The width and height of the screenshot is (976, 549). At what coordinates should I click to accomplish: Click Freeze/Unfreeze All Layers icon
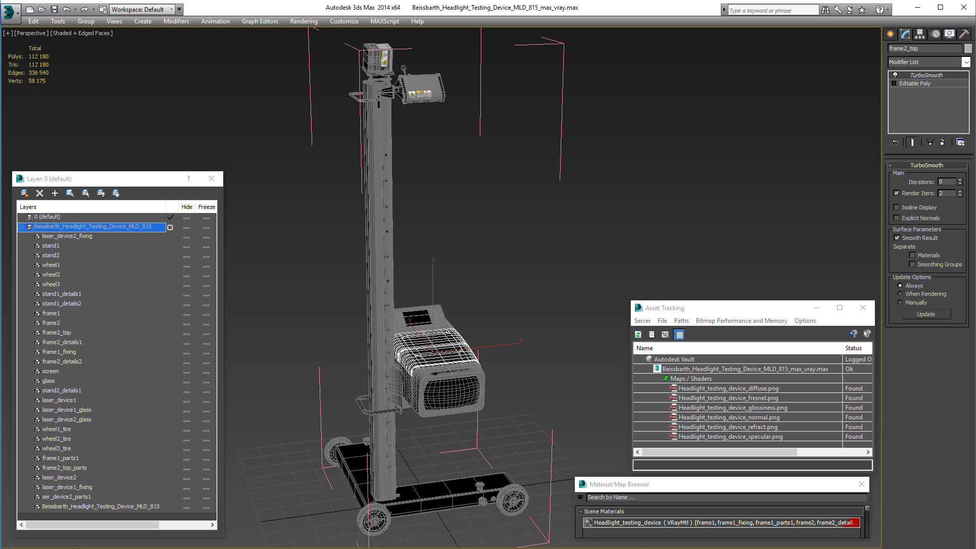116,193
